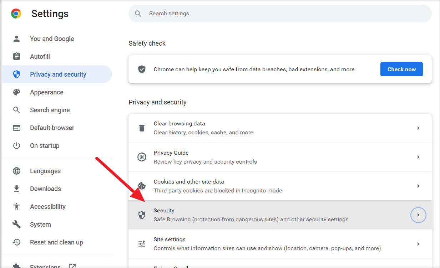Viewport: 440px width, 268px height.
Task: Click the On startup power icon
Action: [16, 145]
